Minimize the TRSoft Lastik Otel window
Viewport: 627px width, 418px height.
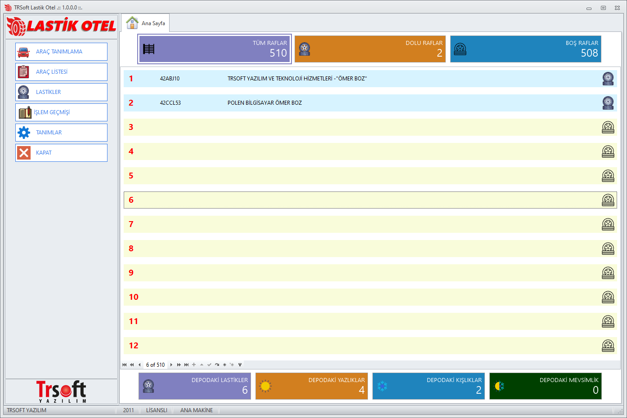589,8
